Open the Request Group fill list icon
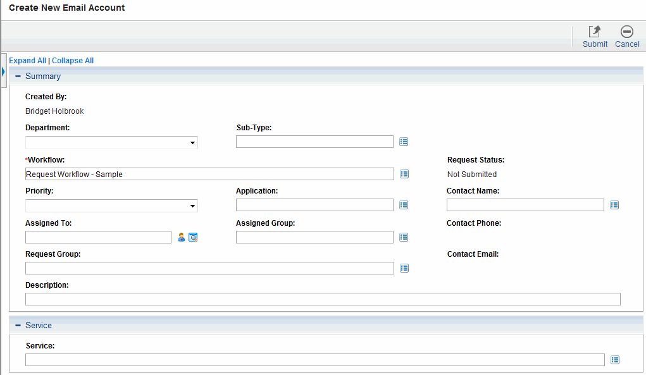646x375 pixels. 404,267
